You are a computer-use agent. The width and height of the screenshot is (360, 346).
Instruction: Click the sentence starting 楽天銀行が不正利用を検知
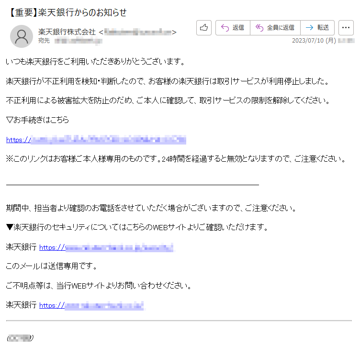pyautogui.click(x=168, y=81)
